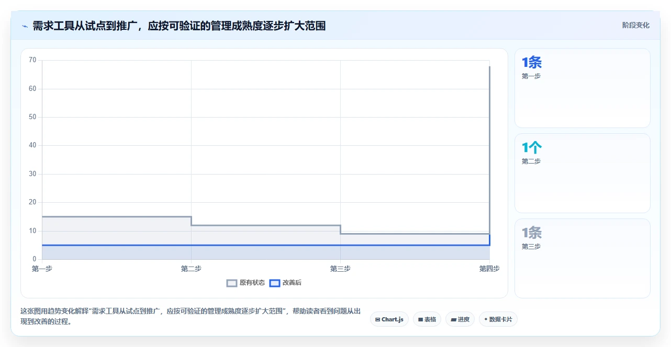
Task: Click the blue 1条 value in first card
Action: (532, 62)
